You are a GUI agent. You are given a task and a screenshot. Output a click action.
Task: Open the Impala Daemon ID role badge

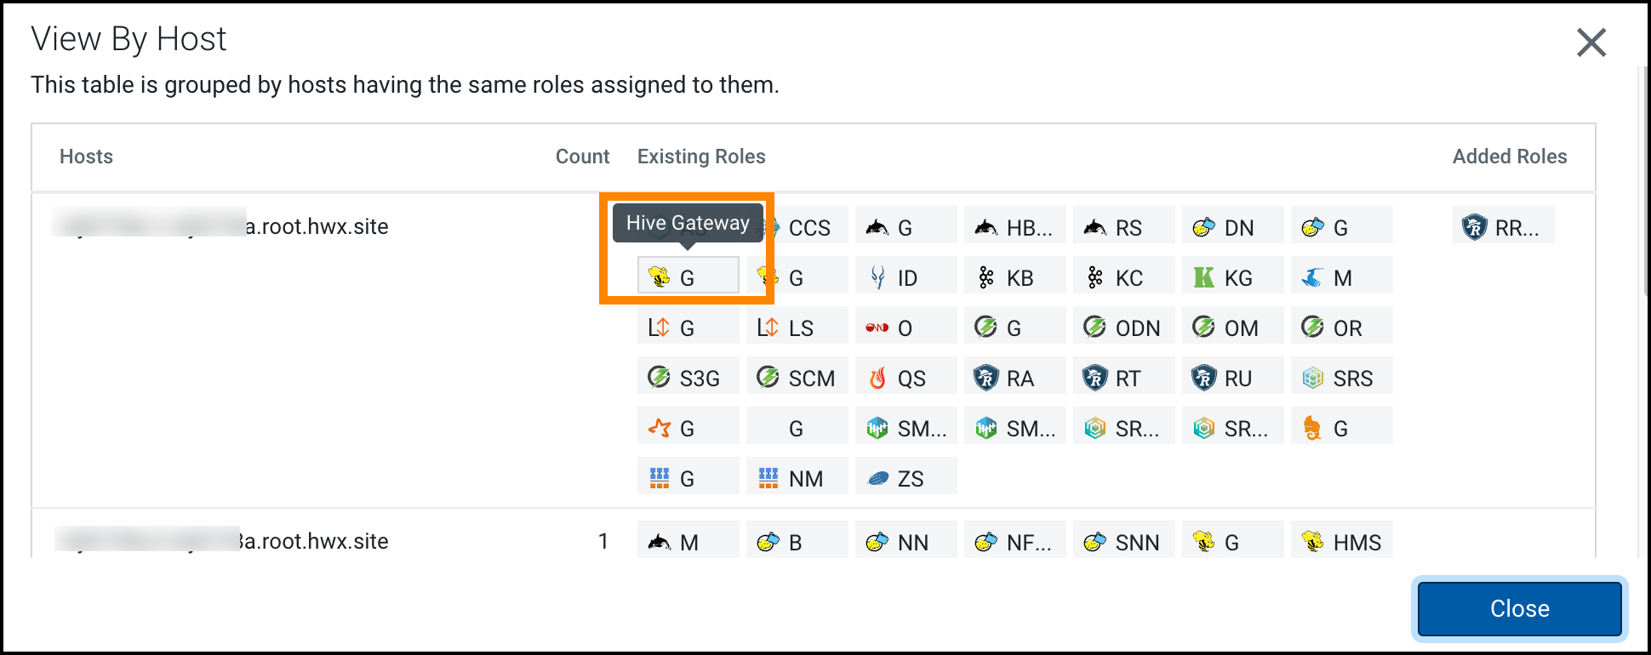(x=905, y=275)
